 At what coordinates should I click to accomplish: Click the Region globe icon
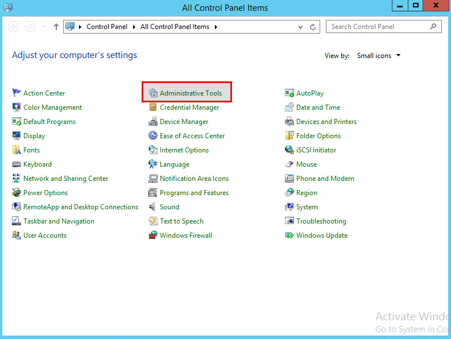[x=289, y=192]
